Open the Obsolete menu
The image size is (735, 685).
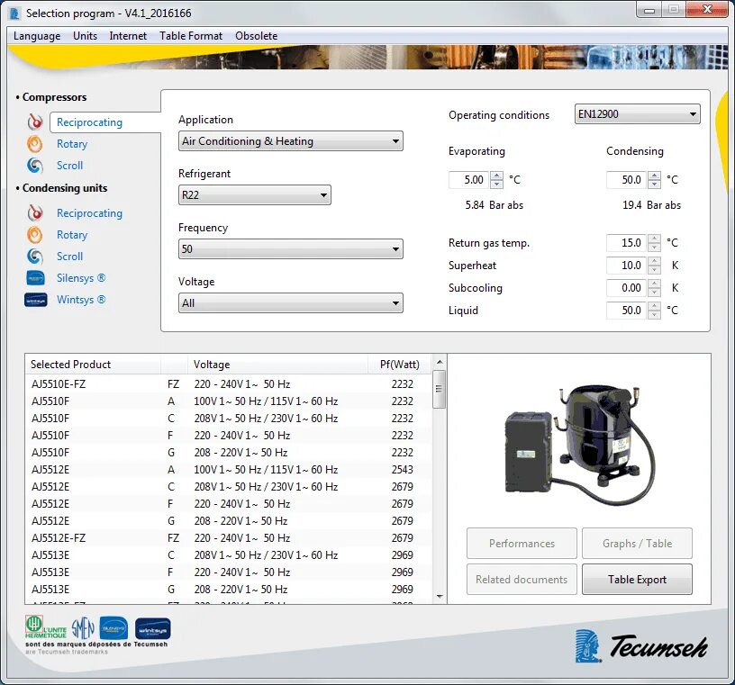pos(257,36)
